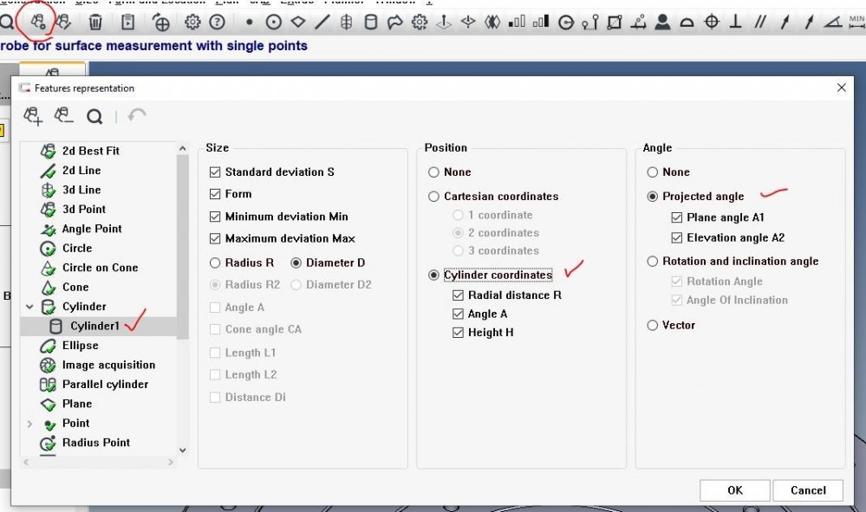
Task: Uncheck Standard deviation S checkbox
Action: click(216, 172)
